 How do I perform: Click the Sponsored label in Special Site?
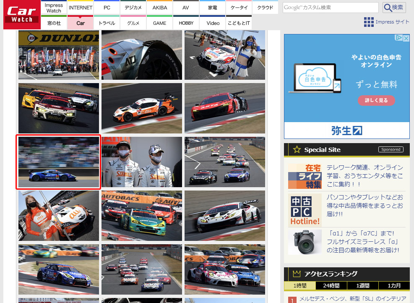[391, 149]
